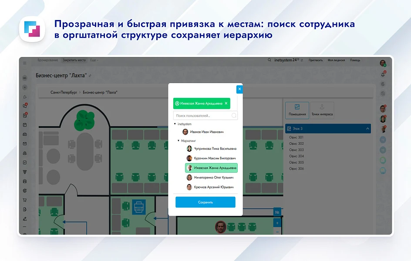Open the Помощь link
Viewport: 411px width, 261px height.
pos(355,60)
